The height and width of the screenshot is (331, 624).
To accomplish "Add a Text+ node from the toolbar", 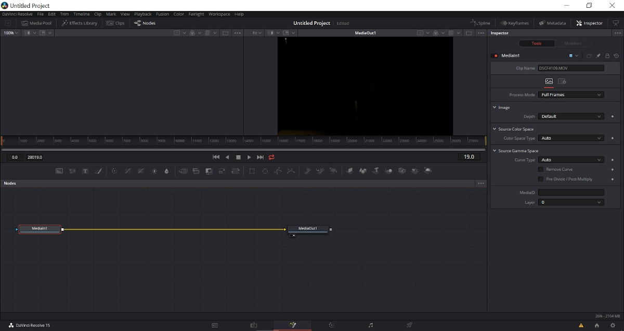I will tap(85, 171).
